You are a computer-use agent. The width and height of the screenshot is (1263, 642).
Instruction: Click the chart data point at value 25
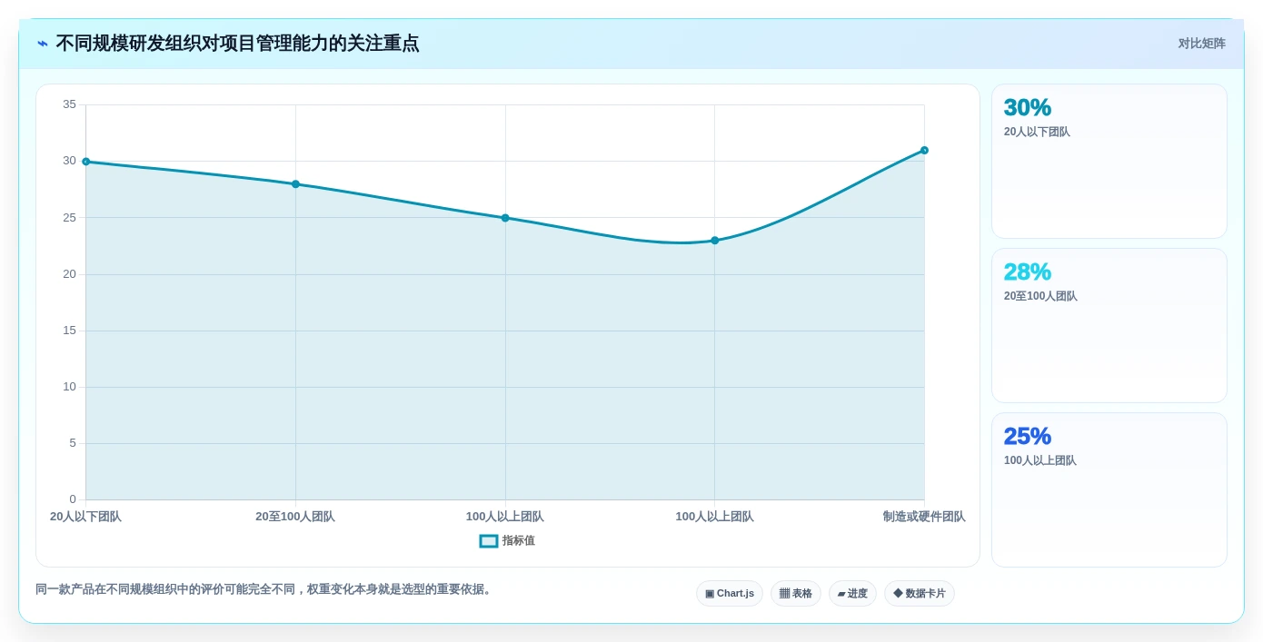505,218
